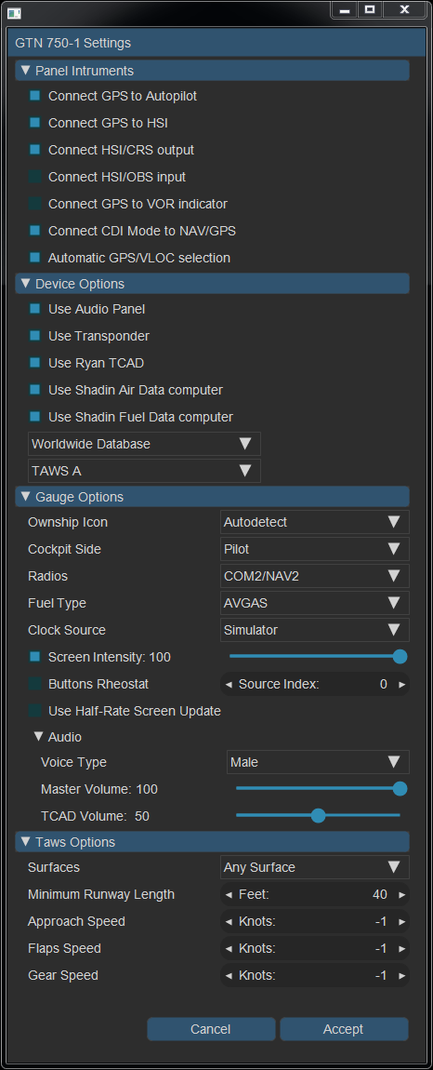This screenshot has width=433, height=1070.
Task: Click the Screen Intensity slider handle
Action: pos(400,657)
